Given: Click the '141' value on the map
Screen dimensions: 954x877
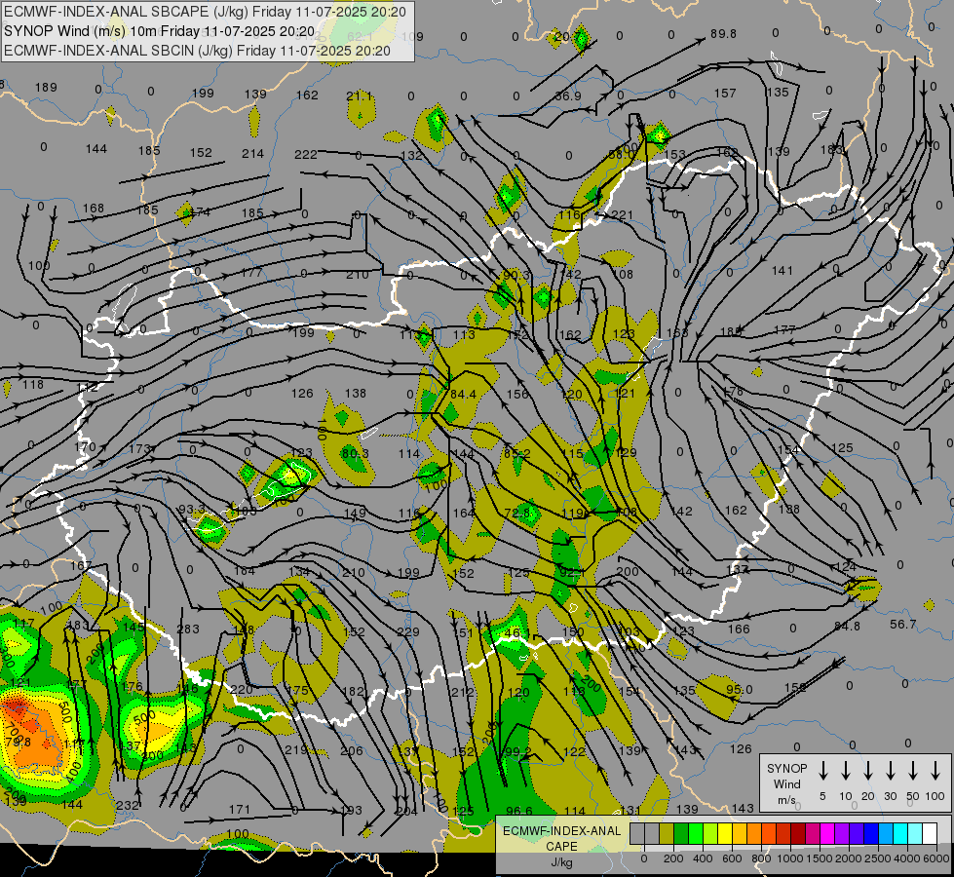Looking at the screenshot, I should click(x=782, y=271).
